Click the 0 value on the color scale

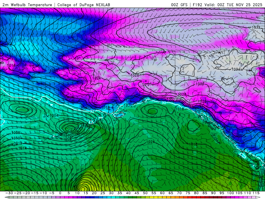coord(60,193)
